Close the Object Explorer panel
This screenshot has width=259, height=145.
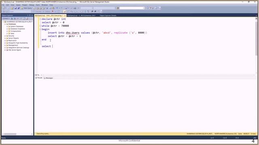click(x=32, y=15)
